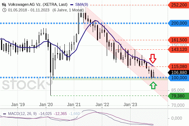Screen dimensions: 189x126
Task: Select the 161,500 resistance price label
Action: click(x=178, y=40)
